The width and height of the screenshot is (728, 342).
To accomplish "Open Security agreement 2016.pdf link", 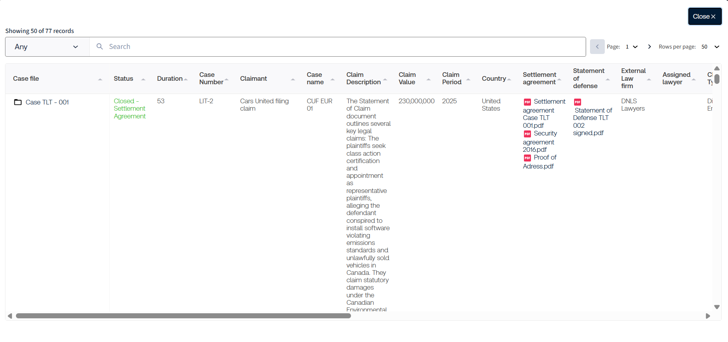I will (540, 141).
